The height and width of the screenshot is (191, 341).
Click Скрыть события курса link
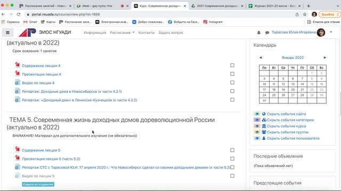pyautogui.click(x=287, y=126)
